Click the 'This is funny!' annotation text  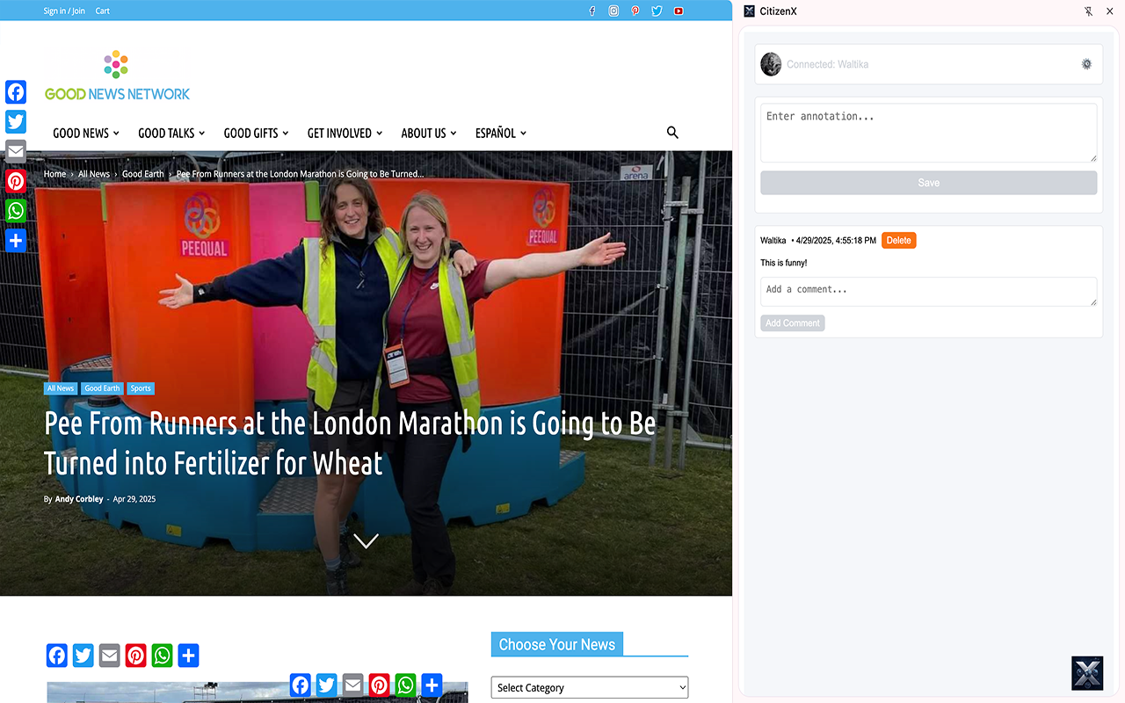(783, 263)
